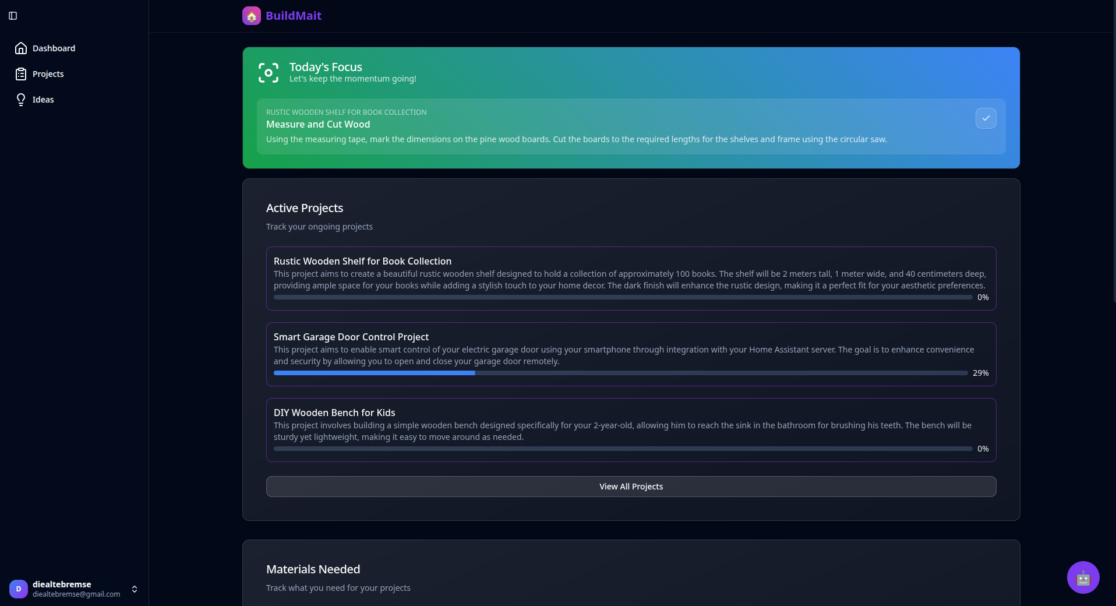
Task: Mark Measure and Cut Wood task complete
Action: click(986, 118)
